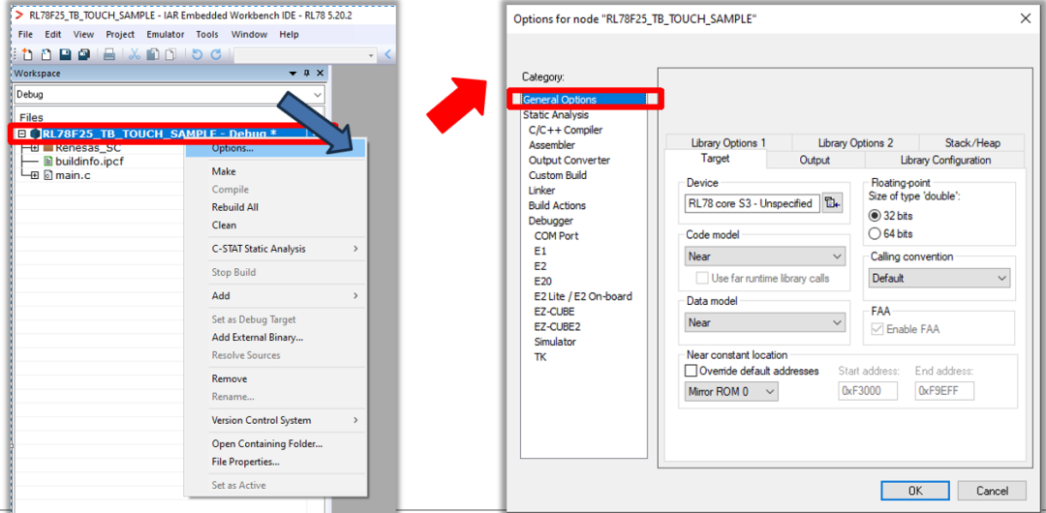
Task: Open the Workspace panel's window position arrow menu
Action: (x=292, y=74)
